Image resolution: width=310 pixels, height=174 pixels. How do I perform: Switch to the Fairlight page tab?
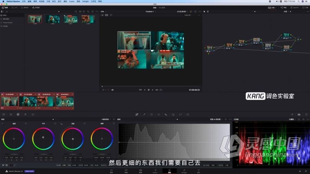coord(184,171)
